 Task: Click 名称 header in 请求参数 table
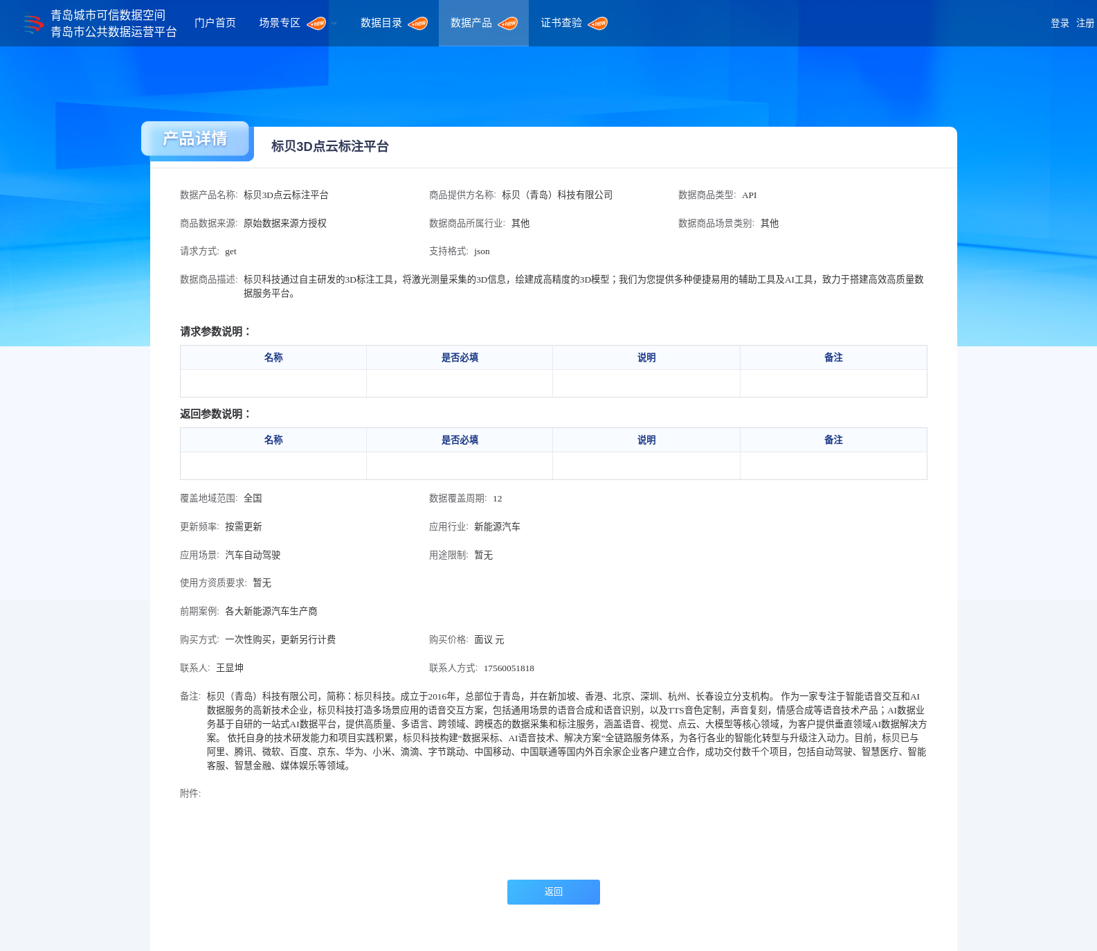coord(273,357)
